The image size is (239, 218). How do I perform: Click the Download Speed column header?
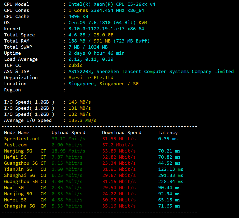[x=122, y=133]
